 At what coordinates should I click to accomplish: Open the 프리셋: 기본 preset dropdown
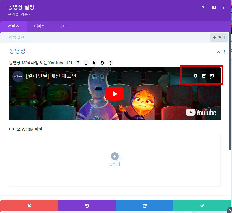(19, 14)
